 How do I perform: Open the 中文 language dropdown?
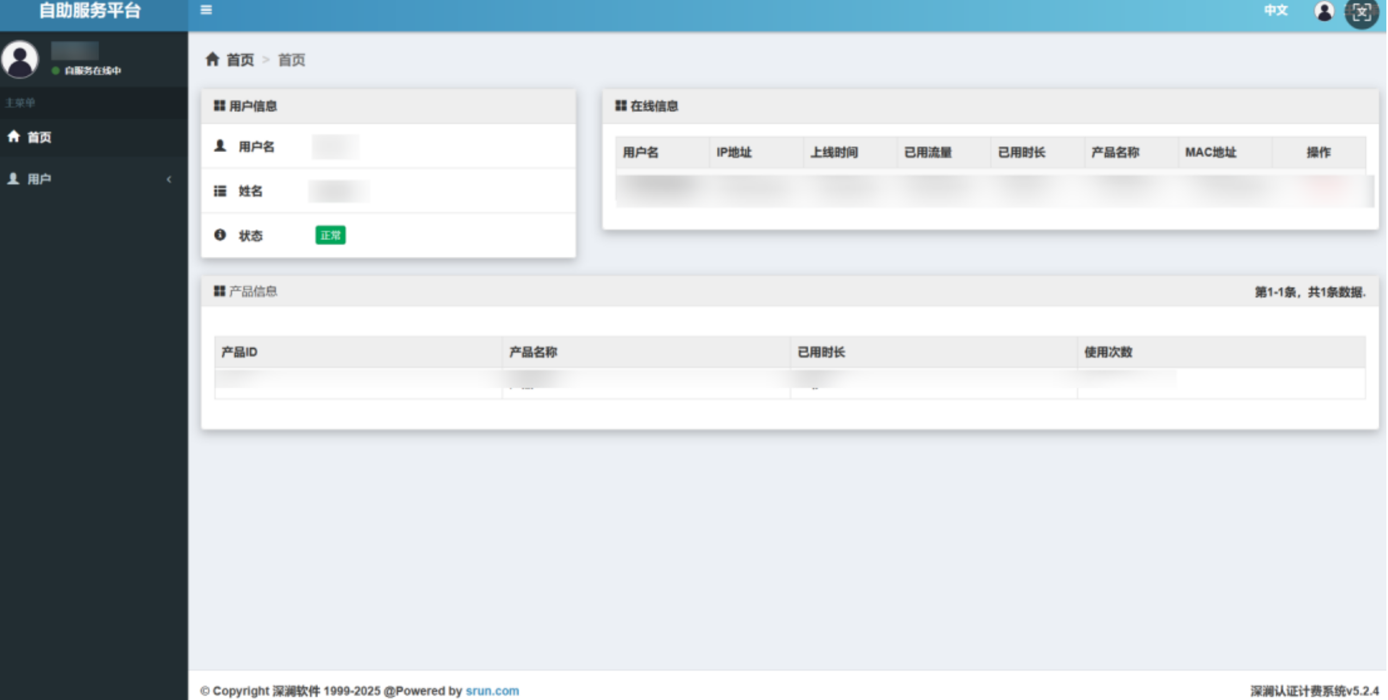coord(1275,10)
